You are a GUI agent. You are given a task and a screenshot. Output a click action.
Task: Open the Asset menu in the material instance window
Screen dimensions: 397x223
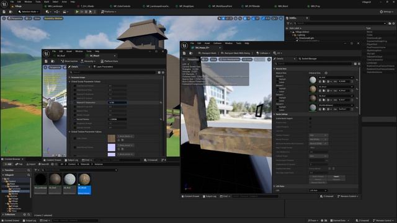[x=69, y=51]
